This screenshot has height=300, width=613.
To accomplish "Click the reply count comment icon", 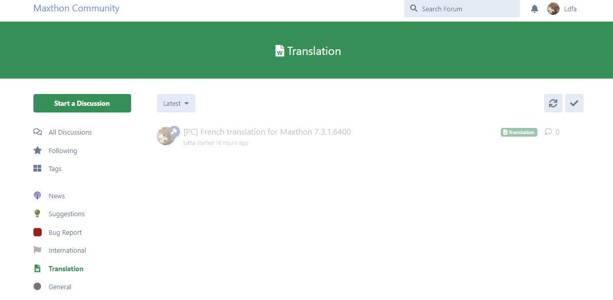I will (x=549, y=132).
